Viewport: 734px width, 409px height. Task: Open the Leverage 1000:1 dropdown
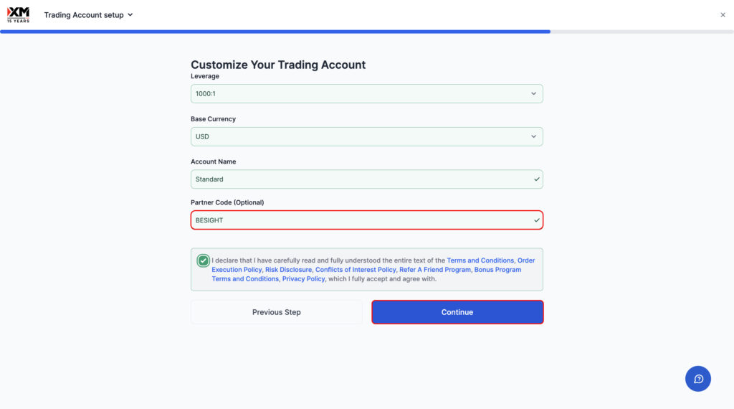point(366,94)
